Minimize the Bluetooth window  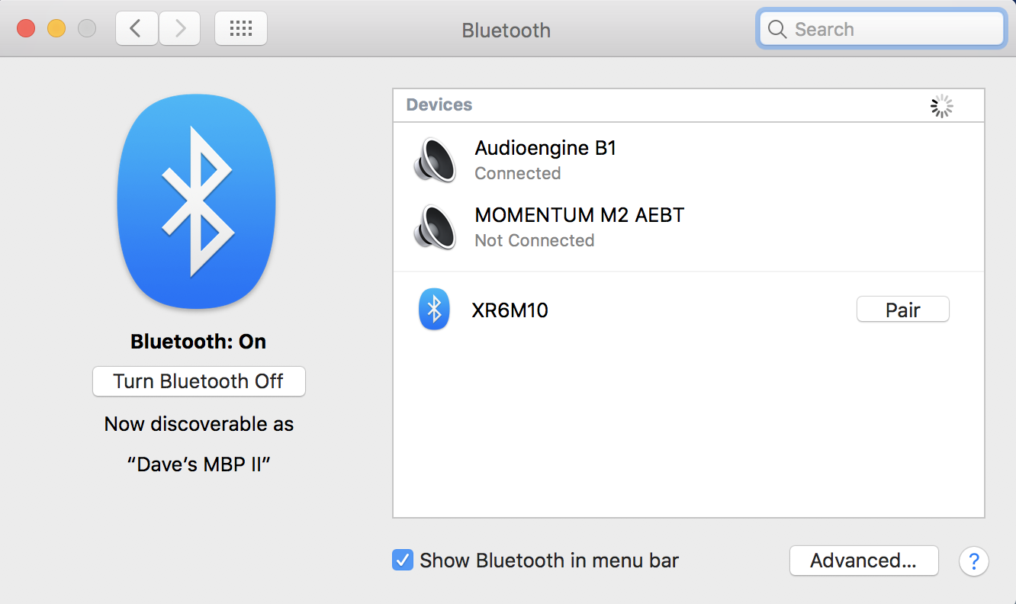click(56, 29)
